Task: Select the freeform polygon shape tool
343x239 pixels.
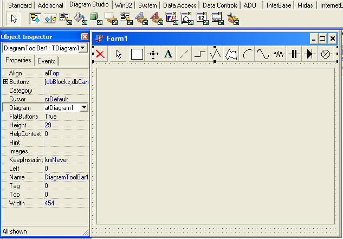Action: (231, 54)
